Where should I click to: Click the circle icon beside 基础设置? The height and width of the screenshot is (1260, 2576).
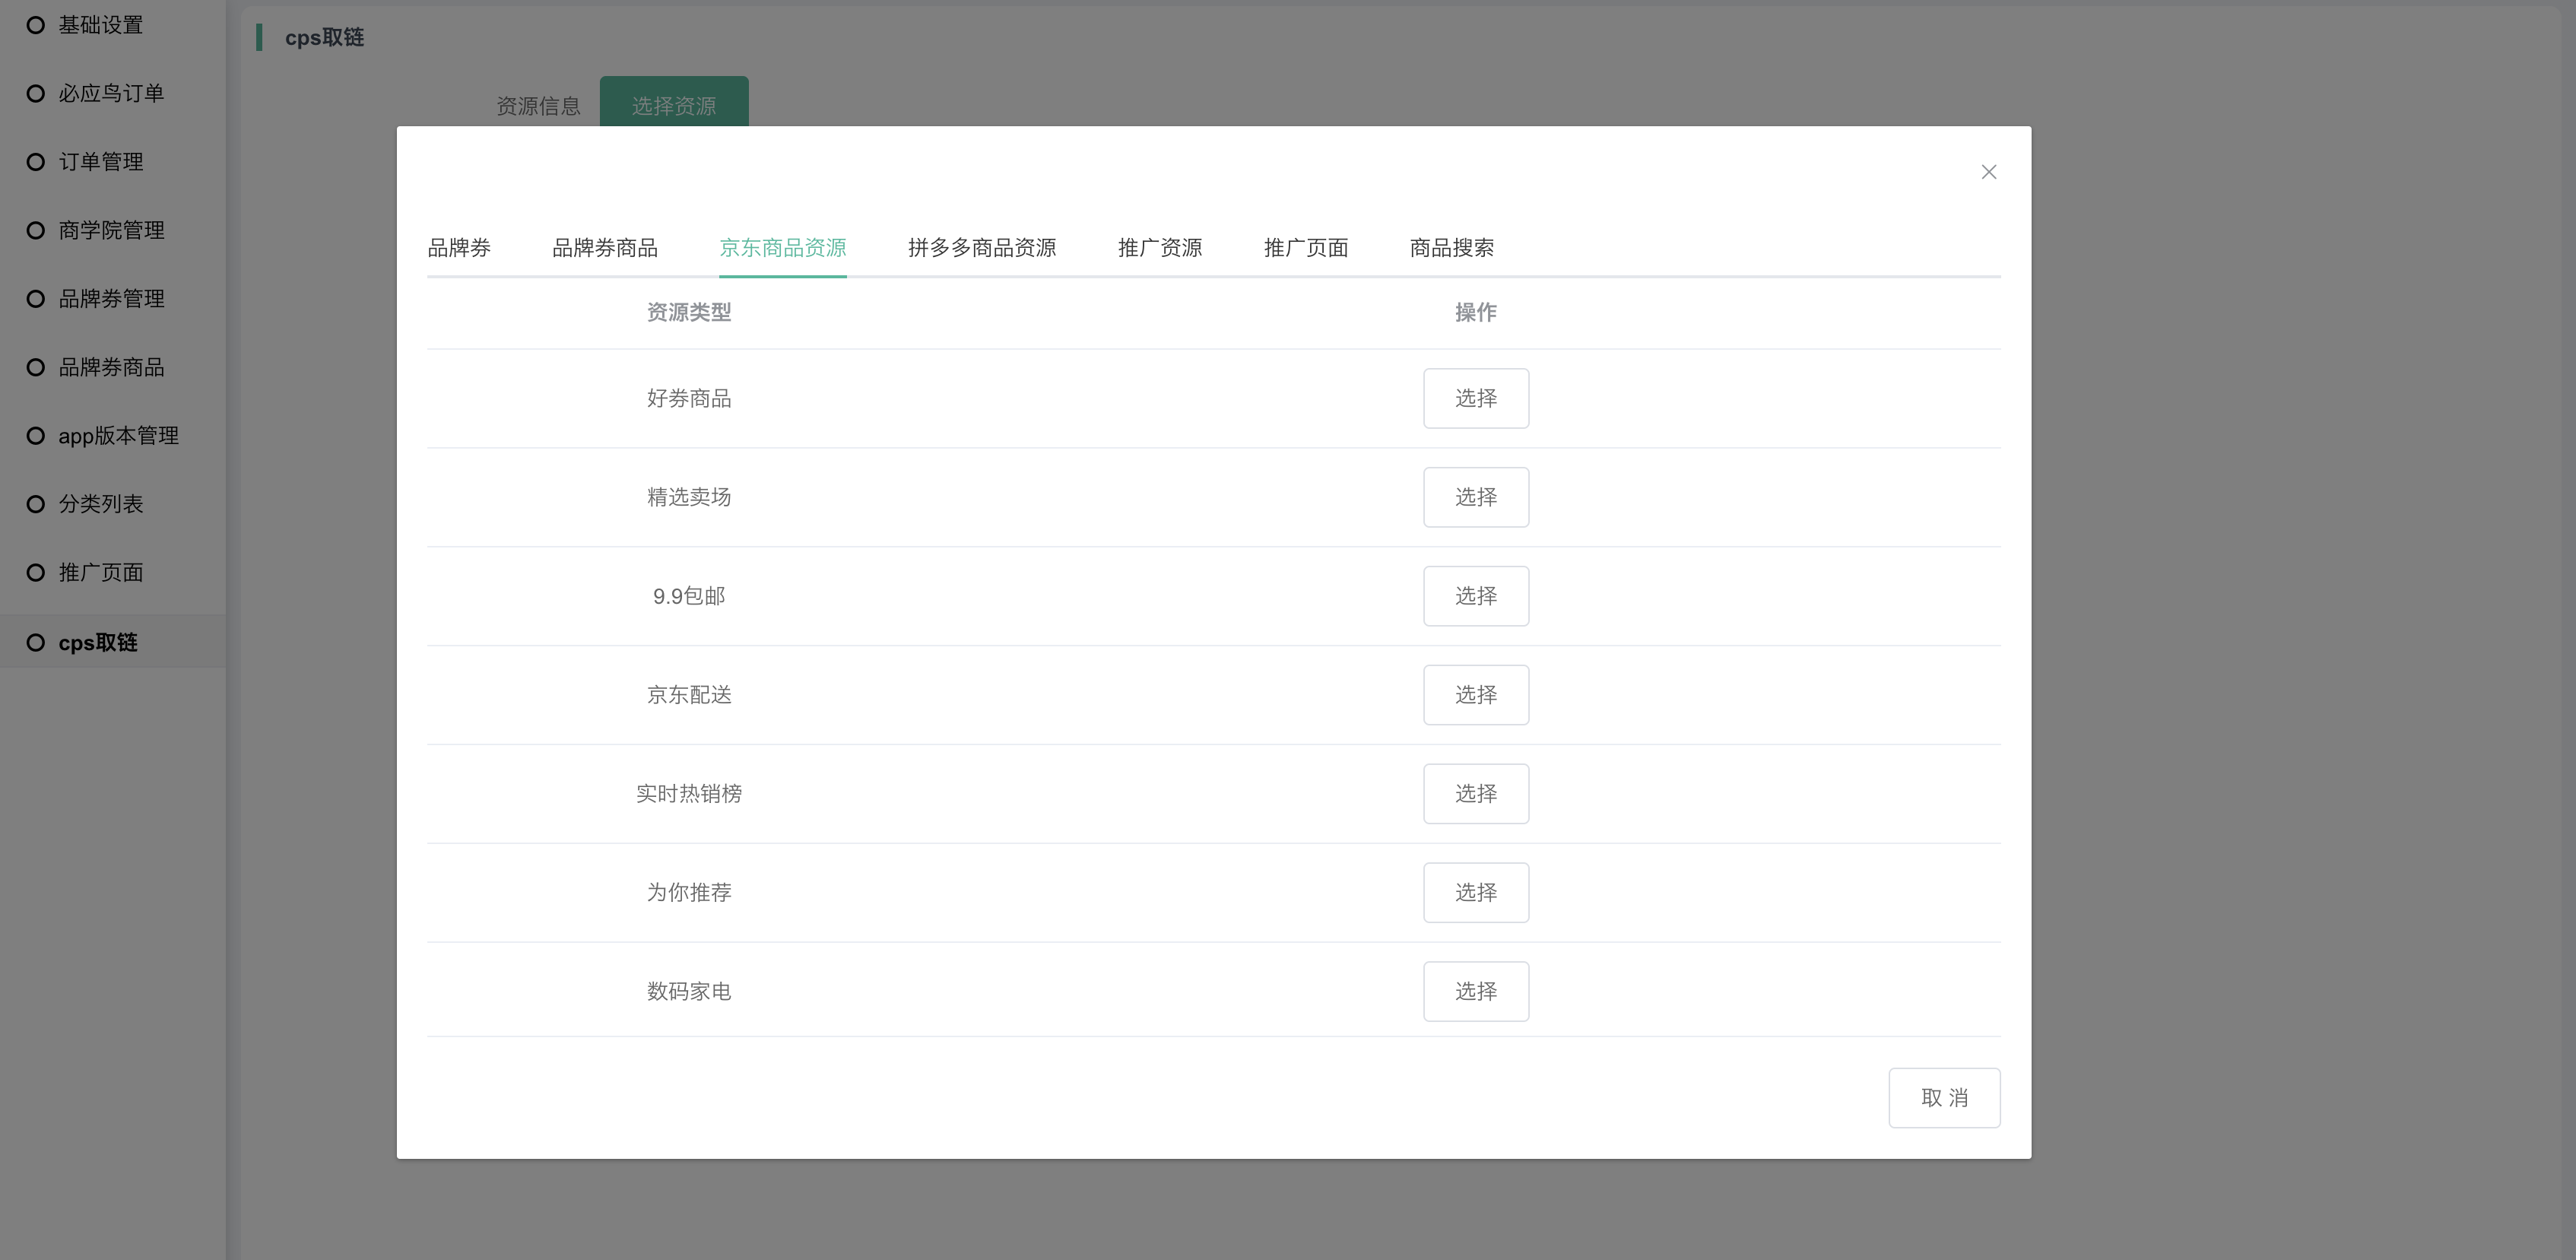point(35,25)
